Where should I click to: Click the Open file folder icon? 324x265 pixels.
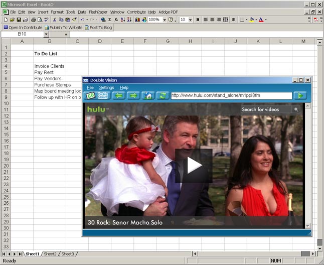click(x=12, y=20)
